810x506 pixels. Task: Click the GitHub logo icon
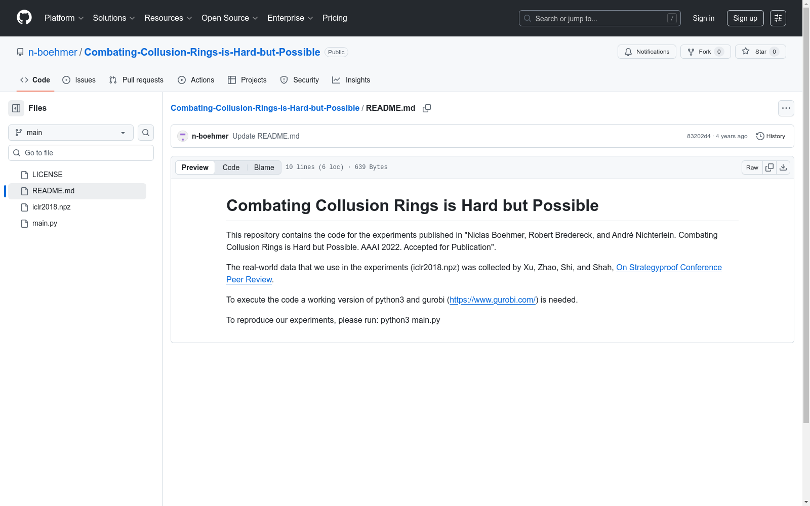point(24,18)
